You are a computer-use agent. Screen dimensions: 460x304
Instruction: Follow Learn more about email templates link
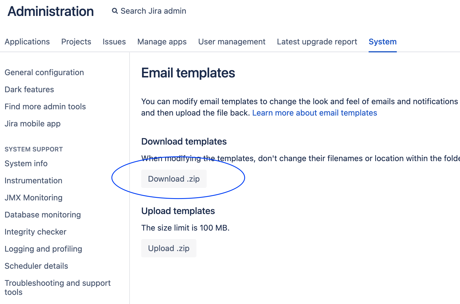click(315, 113)
